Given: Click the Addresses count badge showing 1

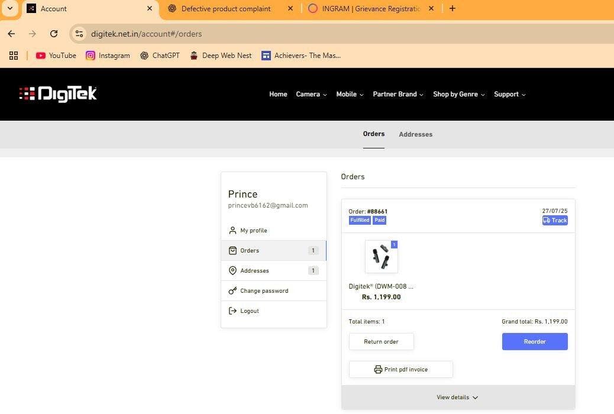Looking at the screenshot, I should coord(314,271).
